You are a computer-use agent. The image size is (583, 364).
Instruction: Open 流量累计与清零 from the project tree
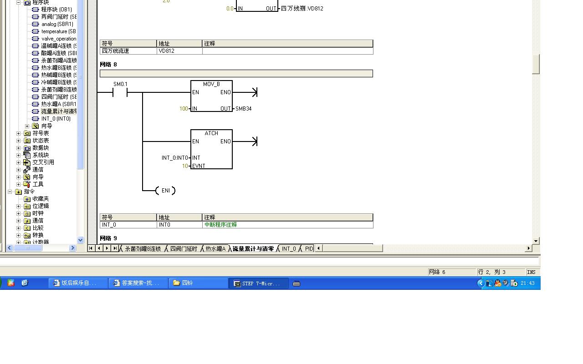[x=59, y=111]
